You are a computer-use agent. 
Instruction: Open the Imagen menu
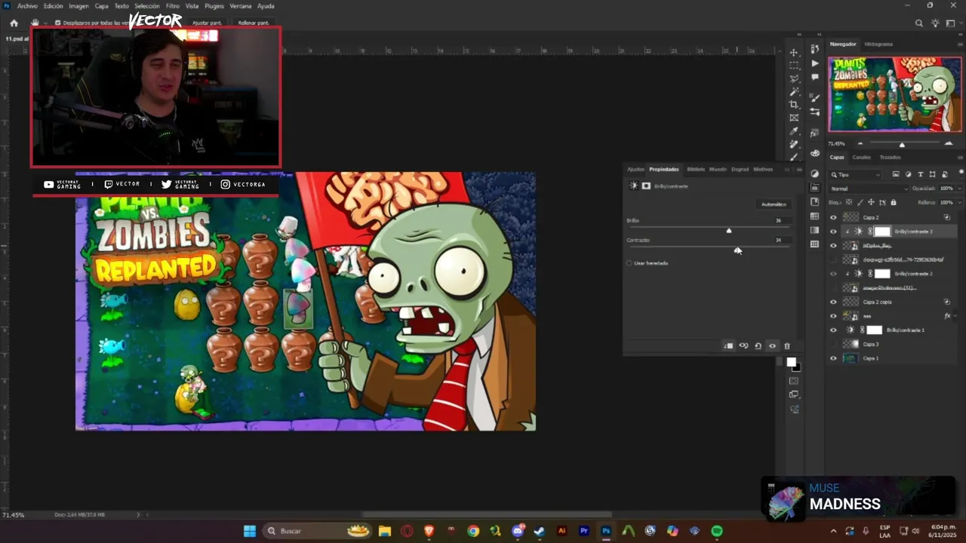[x=78, y=6]
